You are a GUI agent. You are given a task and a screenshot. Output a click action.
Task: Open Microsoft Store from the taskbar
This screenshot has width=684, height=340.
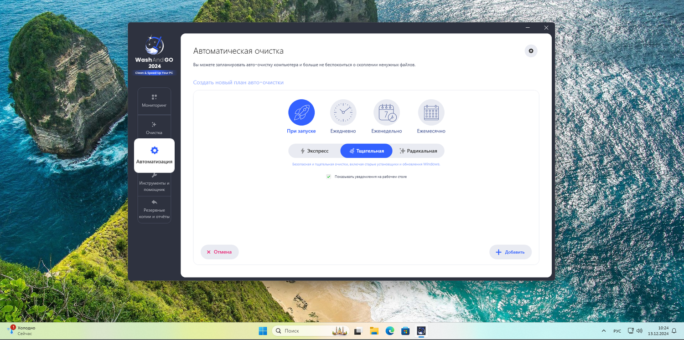405,331
